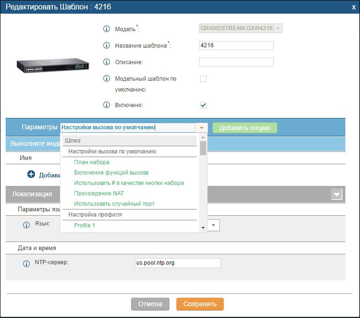This screenshot has width=360, height=318.
Task: Click scroll up arrow in dropdown list
Action: tap(203, 137)
